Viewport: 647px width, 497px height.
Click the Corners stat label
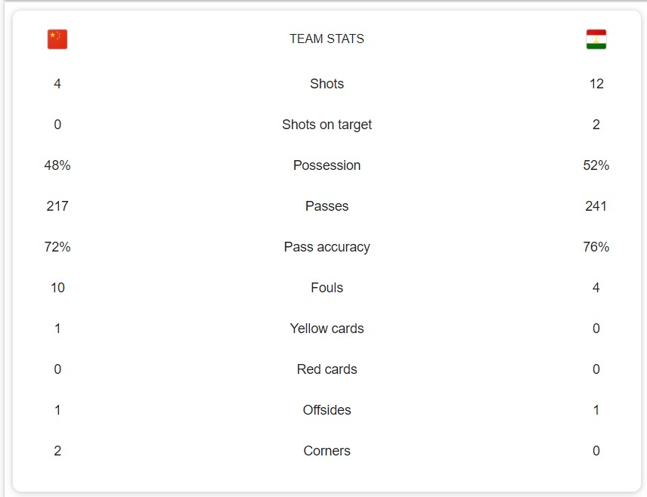pos(327,451)
